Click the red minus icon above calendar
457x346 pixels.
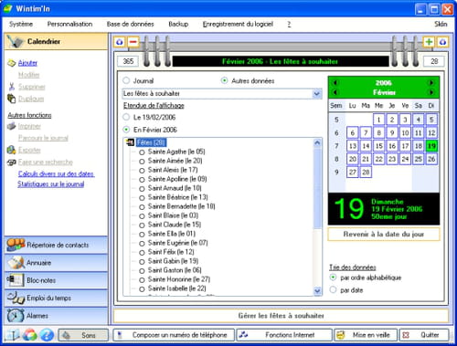point(133,42)
